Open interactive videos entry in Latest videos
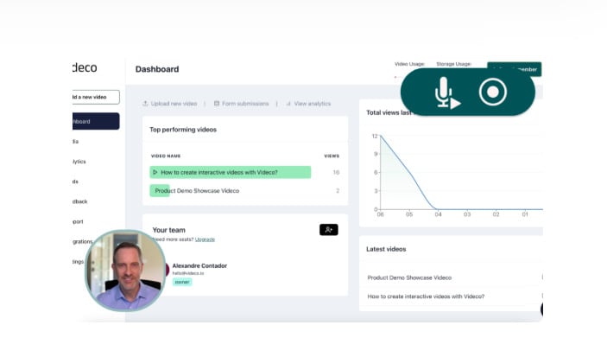Screen dimensions: 607x357 pos(426,296)
